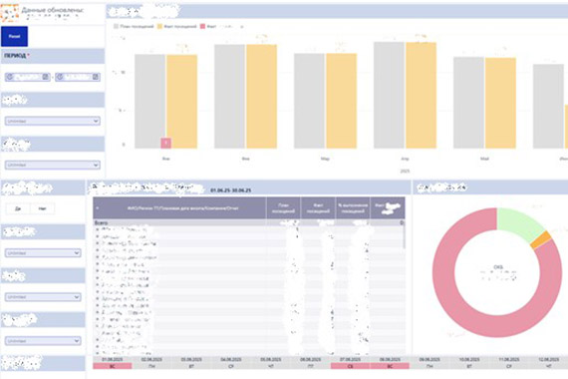Toggle the Факт посещений yellow legend series
The height and width of the screenshot is (379, 568).
click(x=176, y=27)
